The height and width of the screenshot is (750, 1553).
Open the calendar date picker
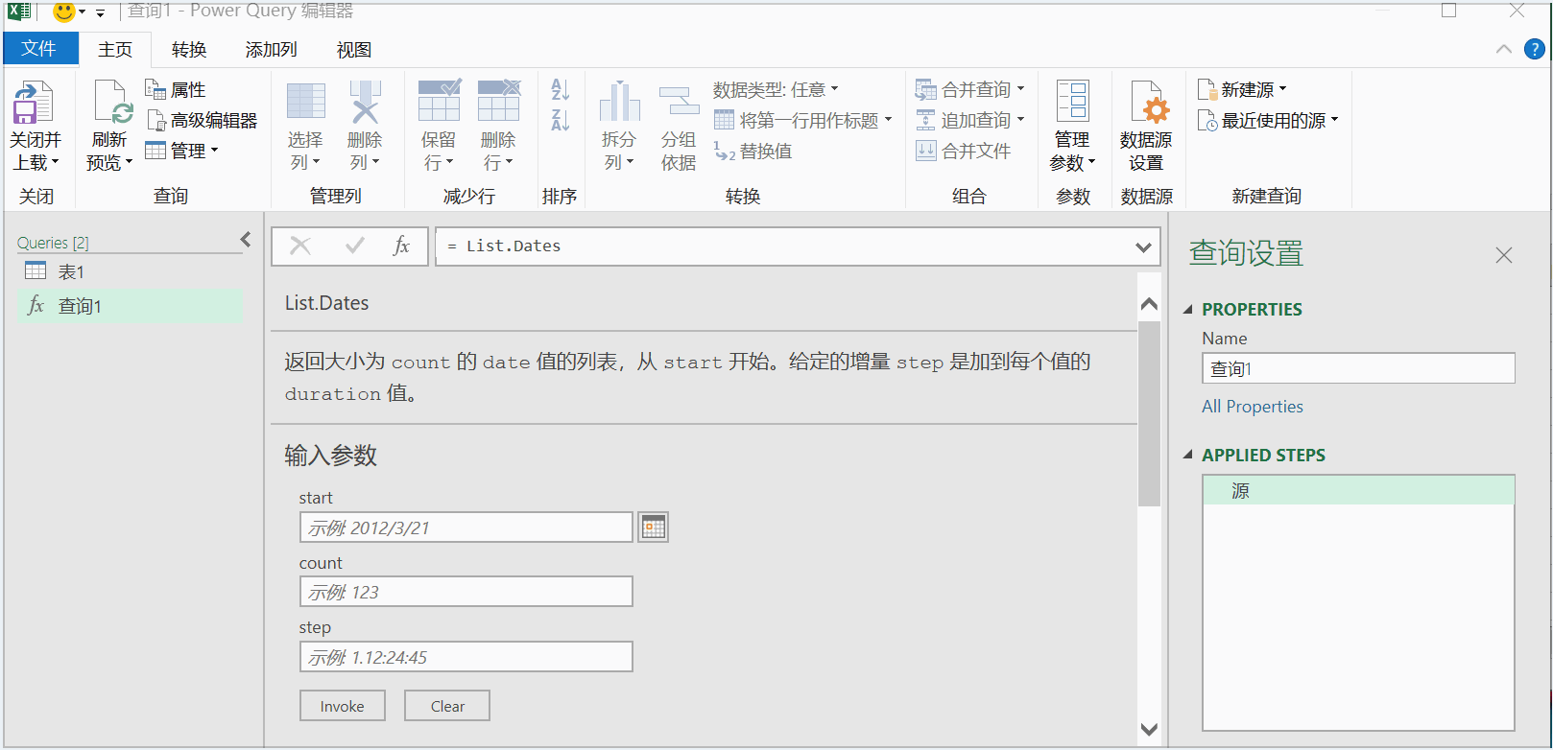coord(654,527)
